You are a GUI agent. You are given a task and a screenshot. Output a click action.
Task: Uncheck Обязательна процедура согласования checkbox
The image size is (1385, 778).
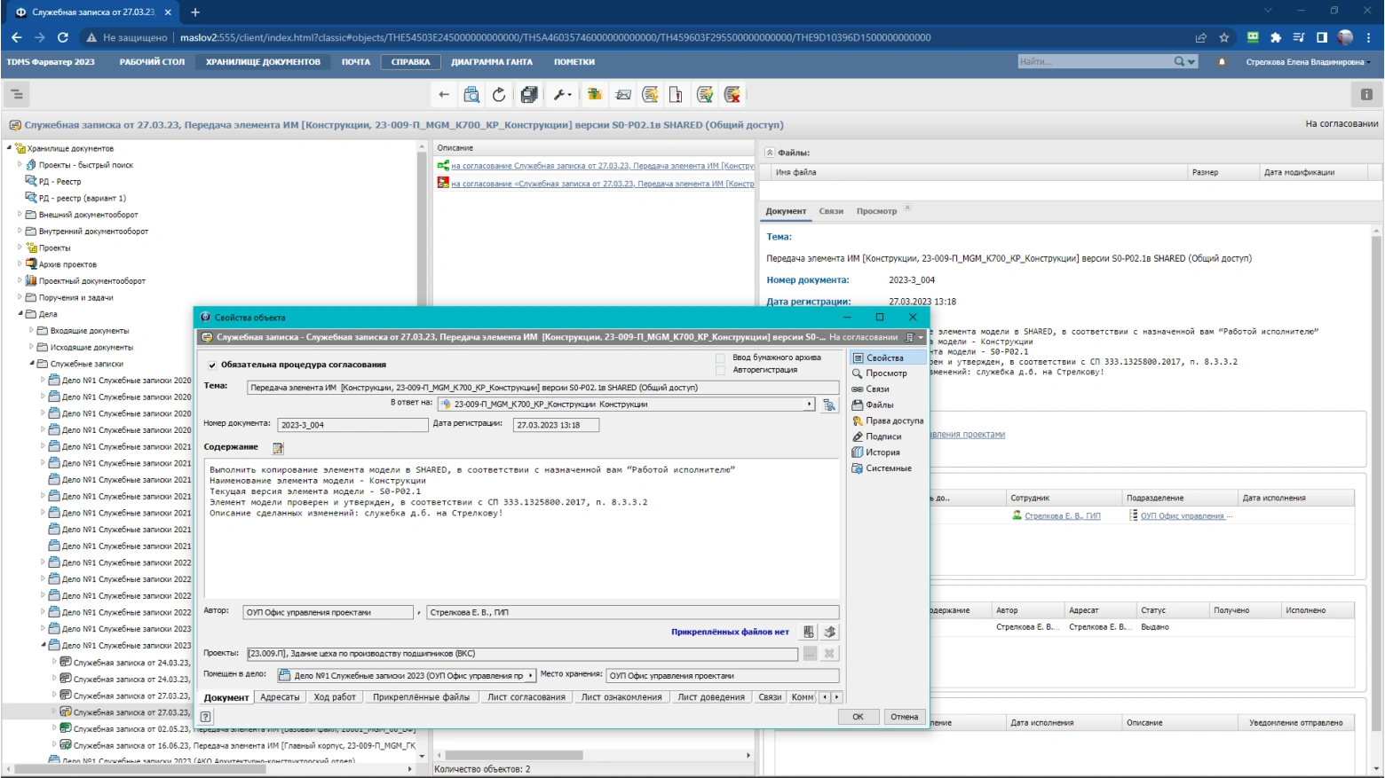coord(212,365)
